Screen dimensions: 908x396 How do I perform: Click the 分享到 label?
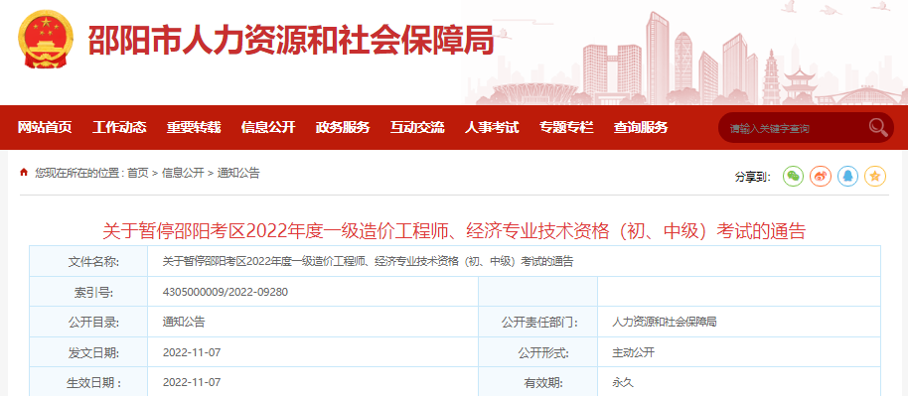coord(753,177)
